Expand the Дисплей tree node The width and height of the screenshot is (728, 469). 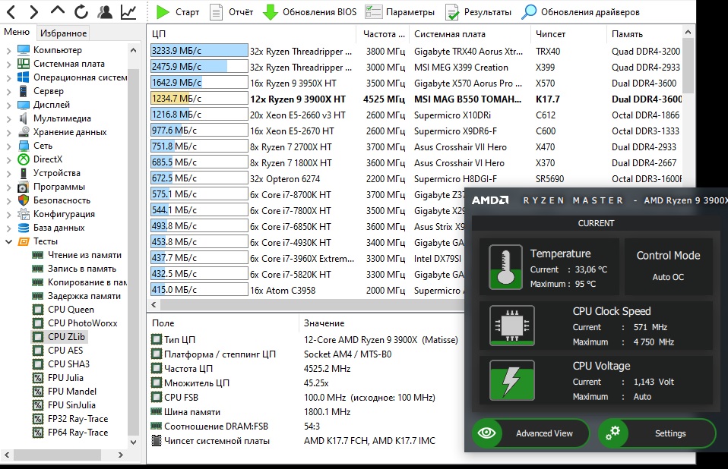(x=8, y=105)
